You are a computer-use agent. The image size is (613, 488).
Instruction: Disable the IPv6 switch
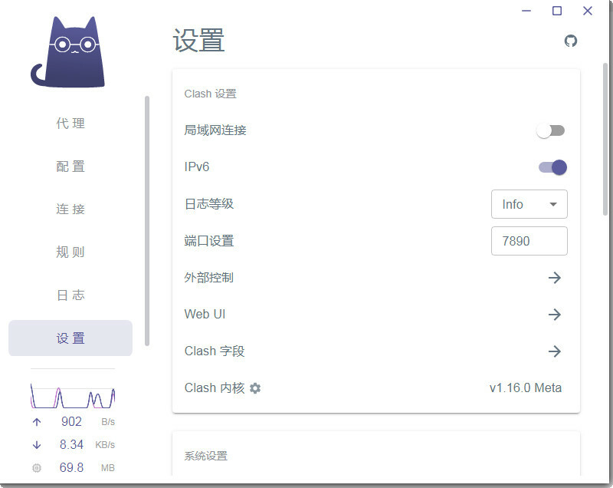(552, 167)
